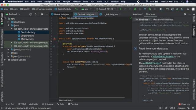
Task: Close the DentroActivity.java tab
Action: [x=96, y=14]
